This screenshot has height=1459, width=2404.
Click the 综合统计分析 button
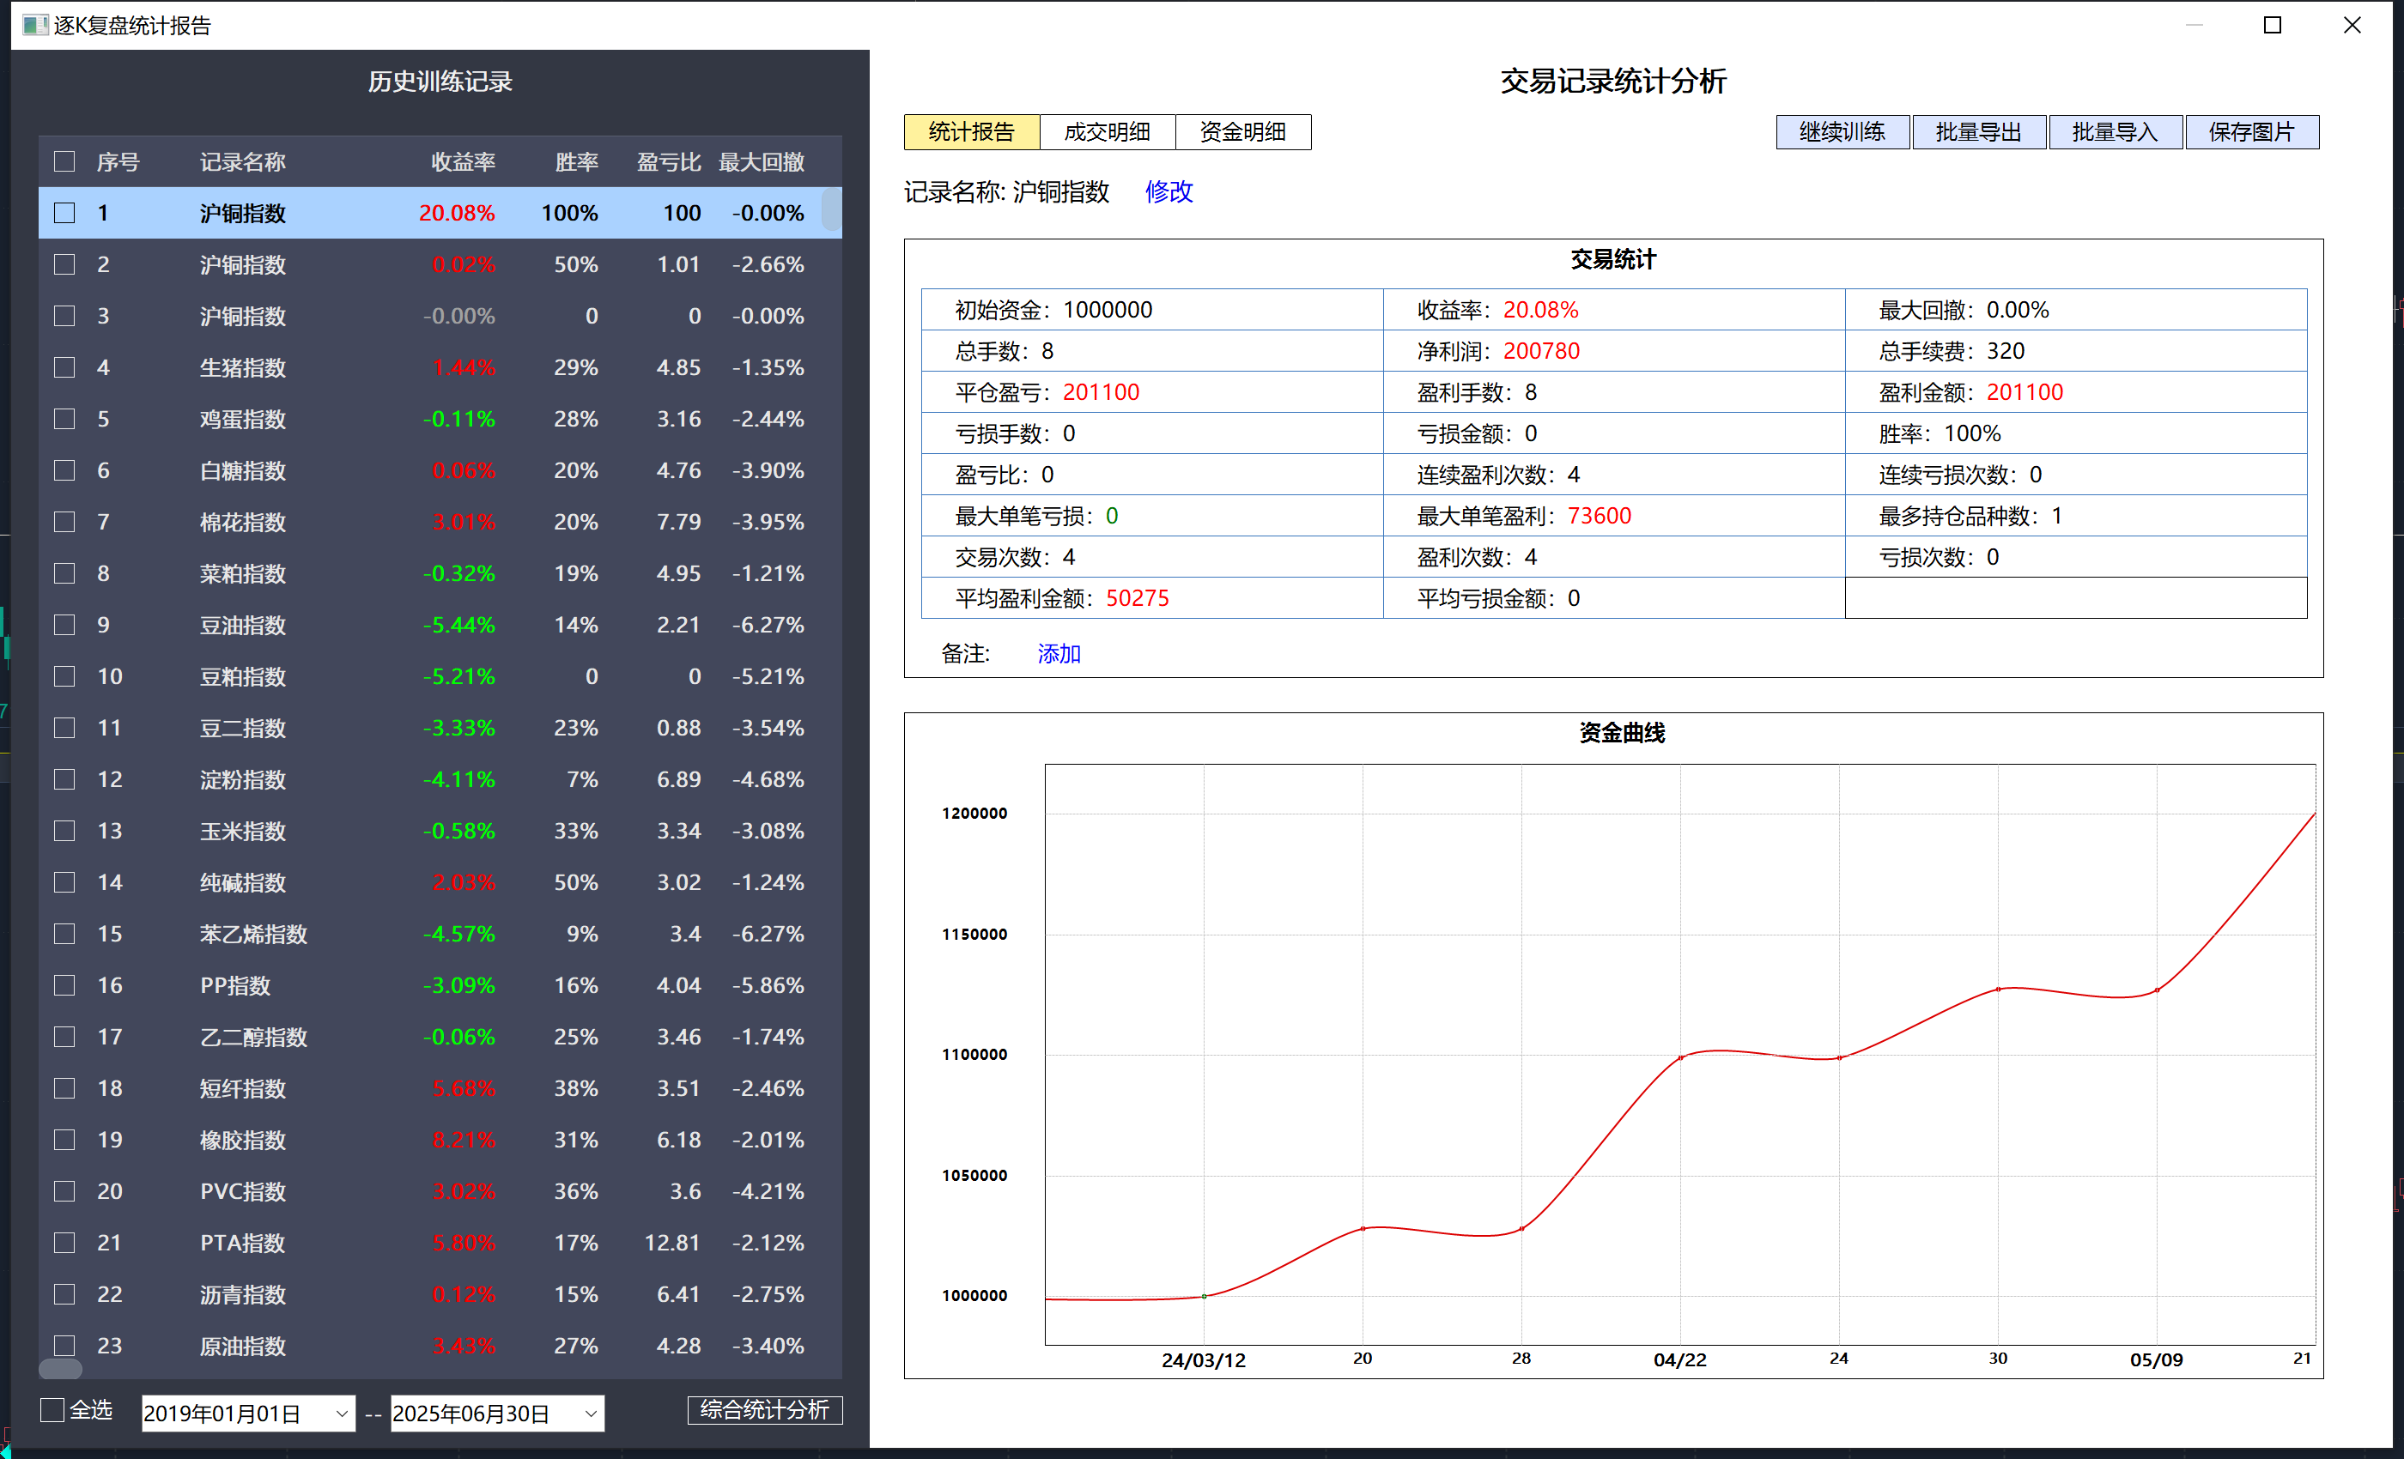point(764,1410)
